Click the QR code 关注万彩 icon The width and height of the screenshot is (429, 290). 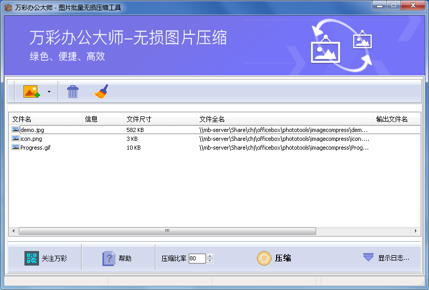click(x=32, y=258)
